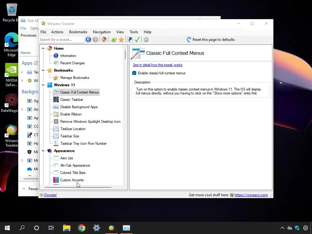Open File menu in Task Manager window
312x234 pixels.
click(x=23, y=28)
